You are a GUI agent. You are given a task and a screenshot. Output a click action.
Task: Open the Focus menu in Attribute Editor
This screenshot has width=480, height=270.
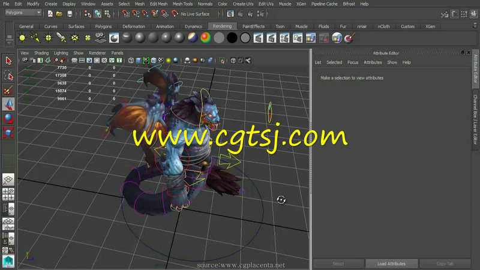[353, 62]
